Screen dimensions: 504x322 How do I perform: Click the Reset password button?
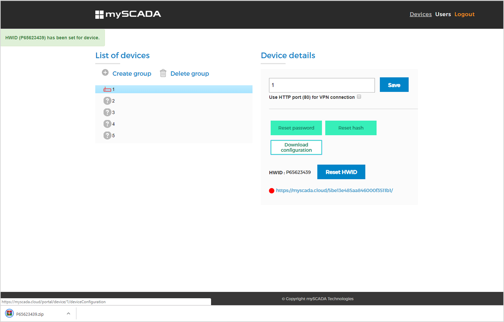coord(296,128)
